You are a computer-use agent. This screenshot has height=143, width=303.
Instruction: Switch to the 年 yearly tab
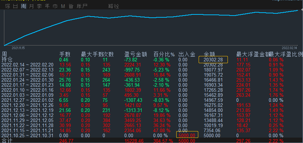pyautogui.click(x=47, y=6)
